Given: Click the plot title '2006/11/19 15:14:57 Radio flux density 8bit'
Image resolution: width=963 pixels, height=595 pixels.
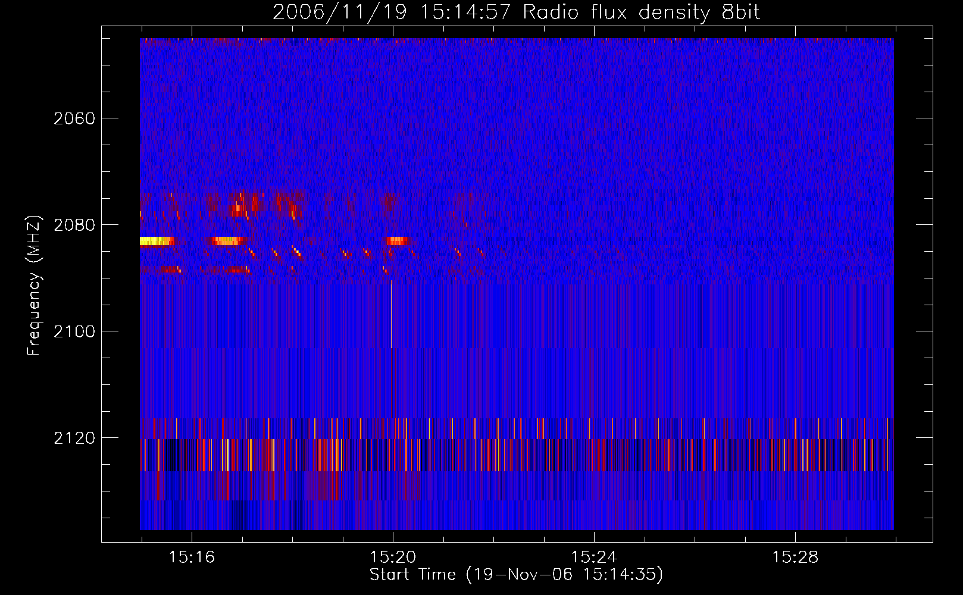Looking at the screenshot, I should coord(517,12).
